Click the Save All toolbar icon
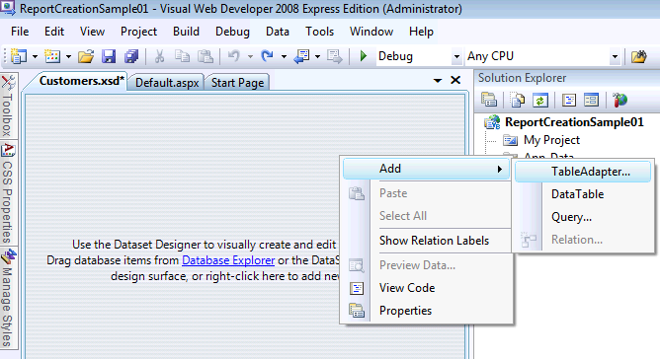This screenshot has width=660, height=359. (x=131, y=56)
